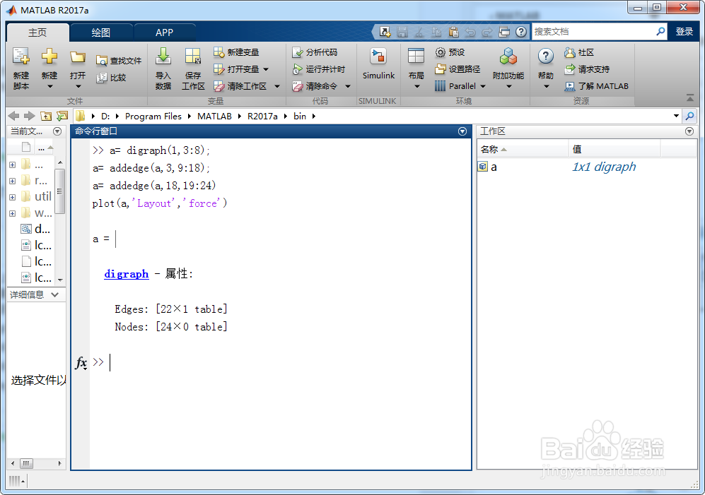The height and width of the screenshot is (495, 705).
Task: Expand the Clear Workspace (清除工作区) dropdown arrow
Action: pyautogui.click(x=277, y=86)
